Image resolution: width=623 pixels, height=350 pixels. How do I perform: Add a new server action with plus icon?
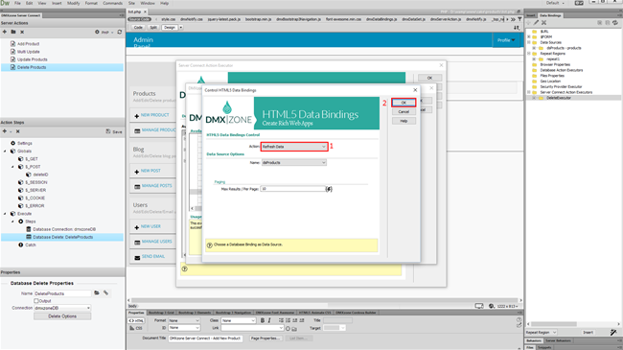click(5, 32)
